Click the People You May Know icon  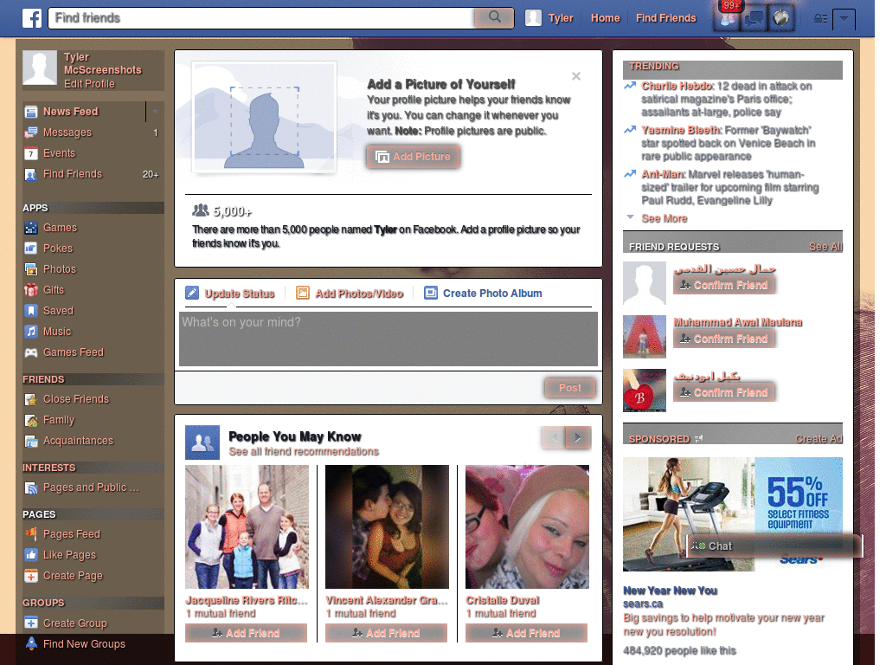[202, 442]
